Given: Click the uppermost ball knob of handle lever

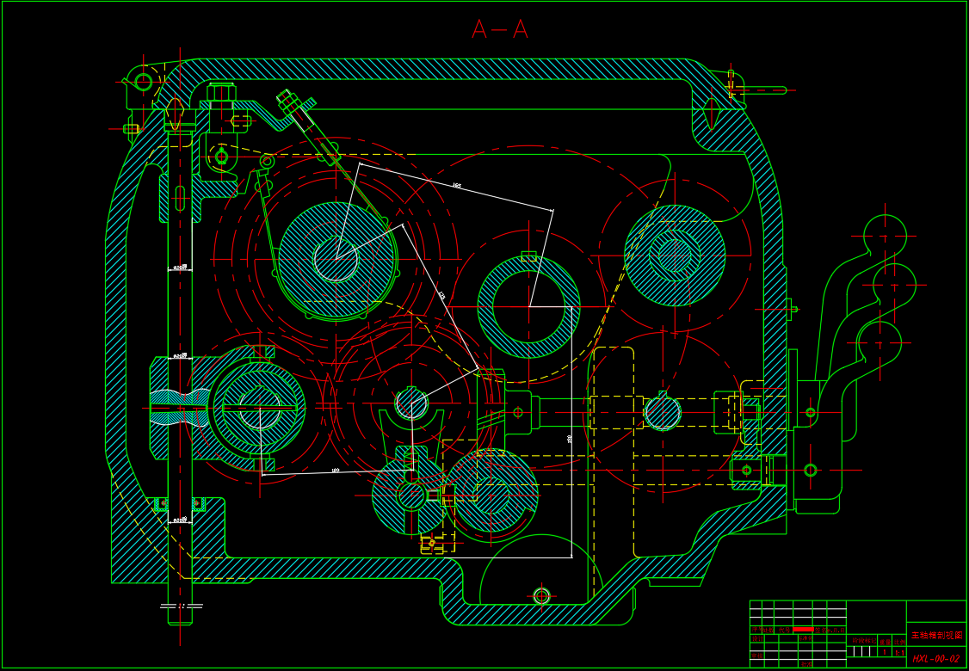Looking at the screenshot, I should pos(885,236).
